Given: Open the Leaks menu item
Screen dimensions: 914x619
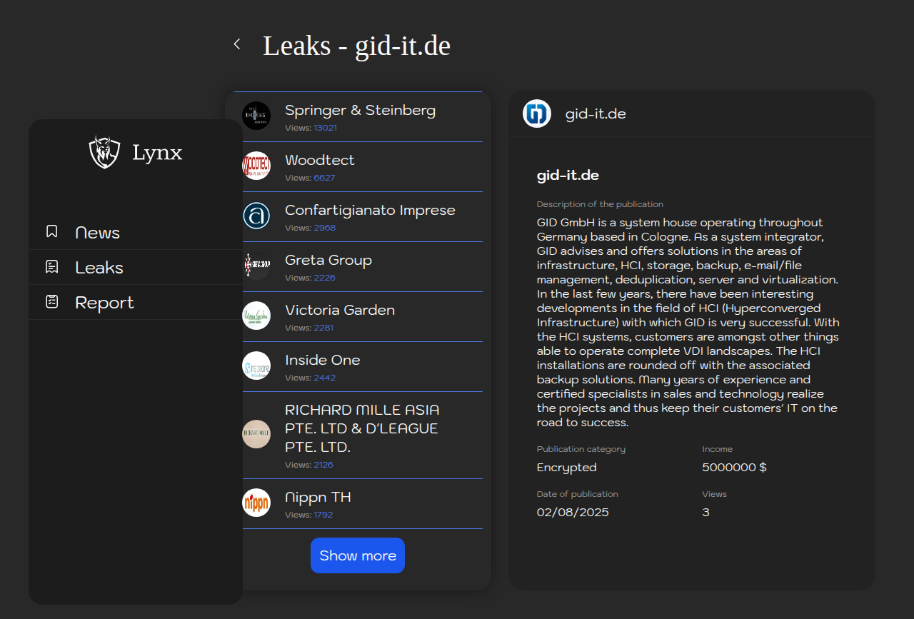Looking at the screenshot, I should (136, 267).
